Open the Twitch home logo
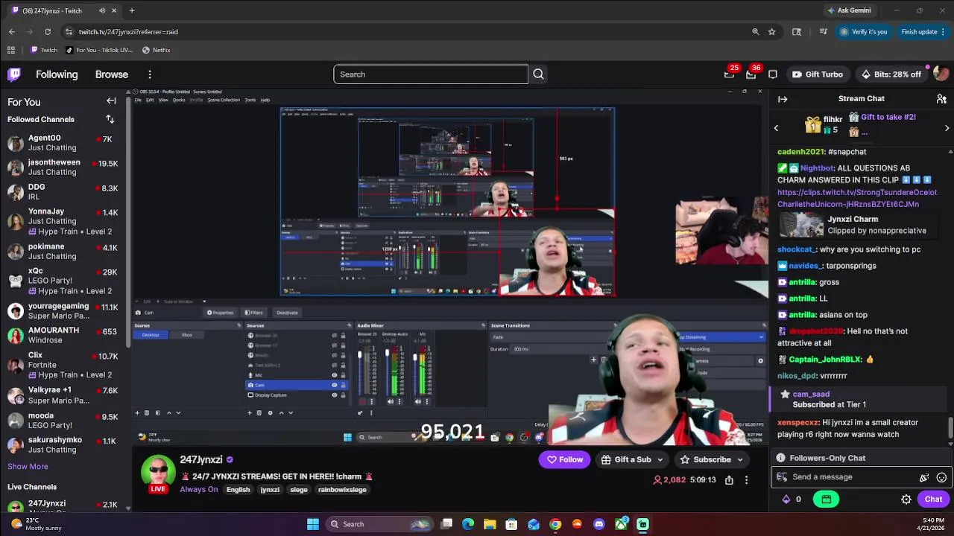The width and height of the screenshot is (954, 536). [14, 74]
